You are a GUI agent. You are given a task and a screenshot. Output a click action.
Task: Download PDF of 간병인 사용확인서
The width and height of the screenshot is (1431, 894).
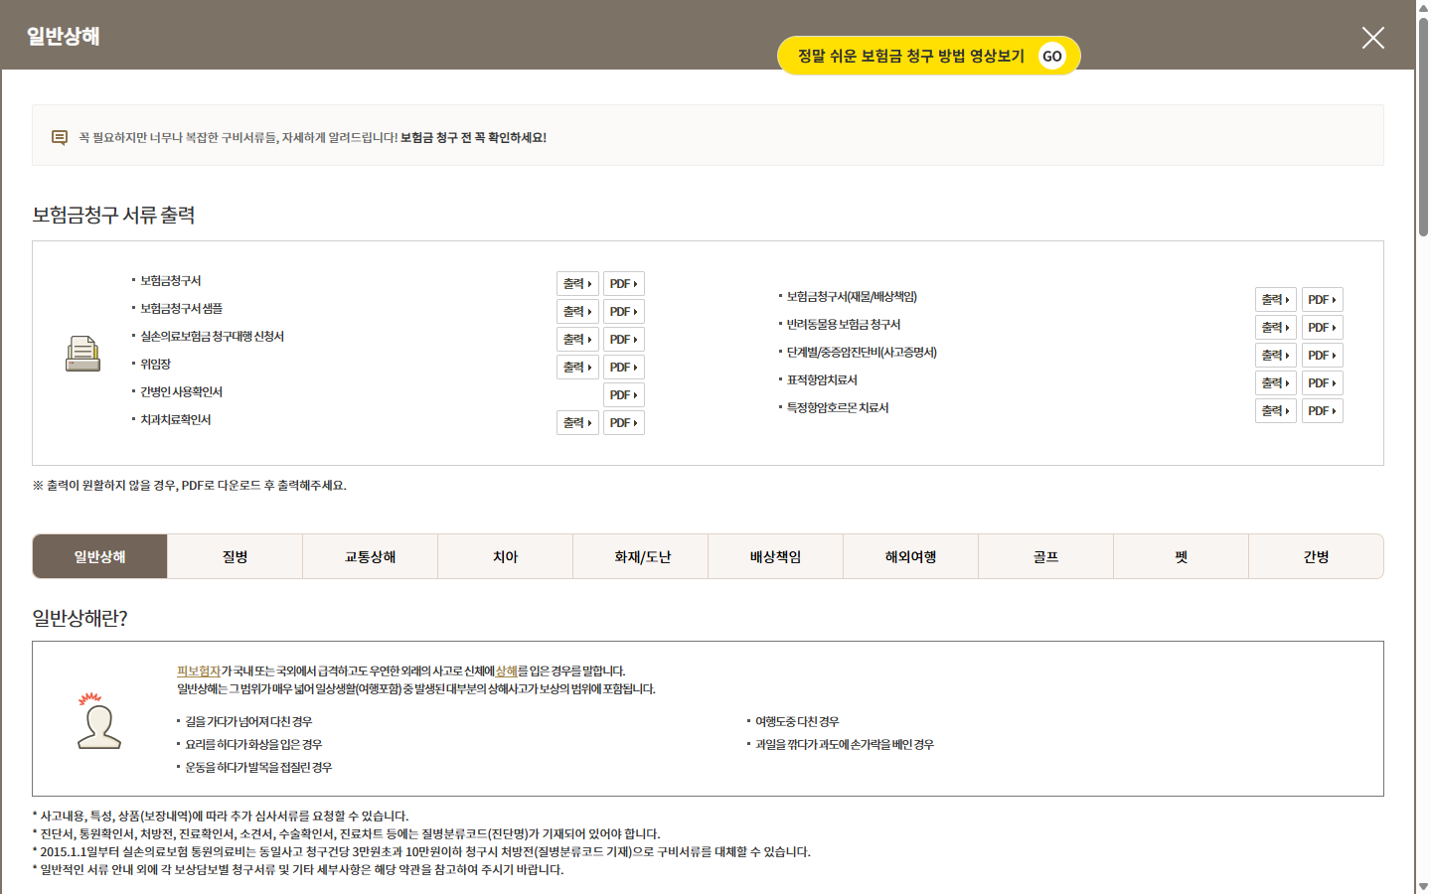coord(623,395)
